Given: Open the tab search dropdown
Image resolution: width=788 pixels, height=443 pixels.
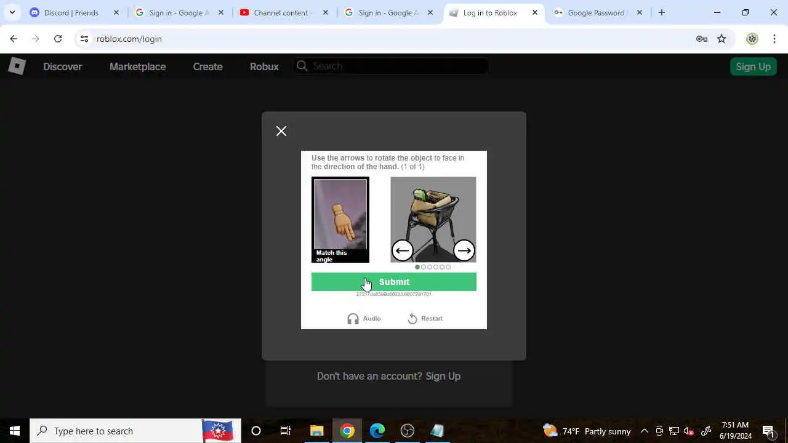Looking at the screenshot, I should (x=12, y=12).
